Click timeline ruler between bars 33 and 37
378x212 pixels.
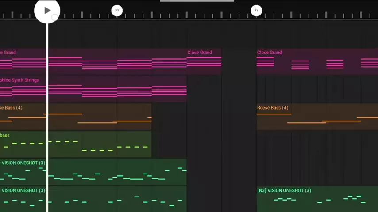tap(186, 13)
